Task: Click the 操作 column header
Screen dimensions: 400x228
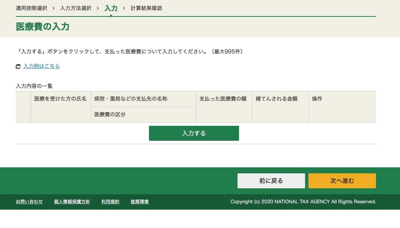Action: (x=317, y=99)
